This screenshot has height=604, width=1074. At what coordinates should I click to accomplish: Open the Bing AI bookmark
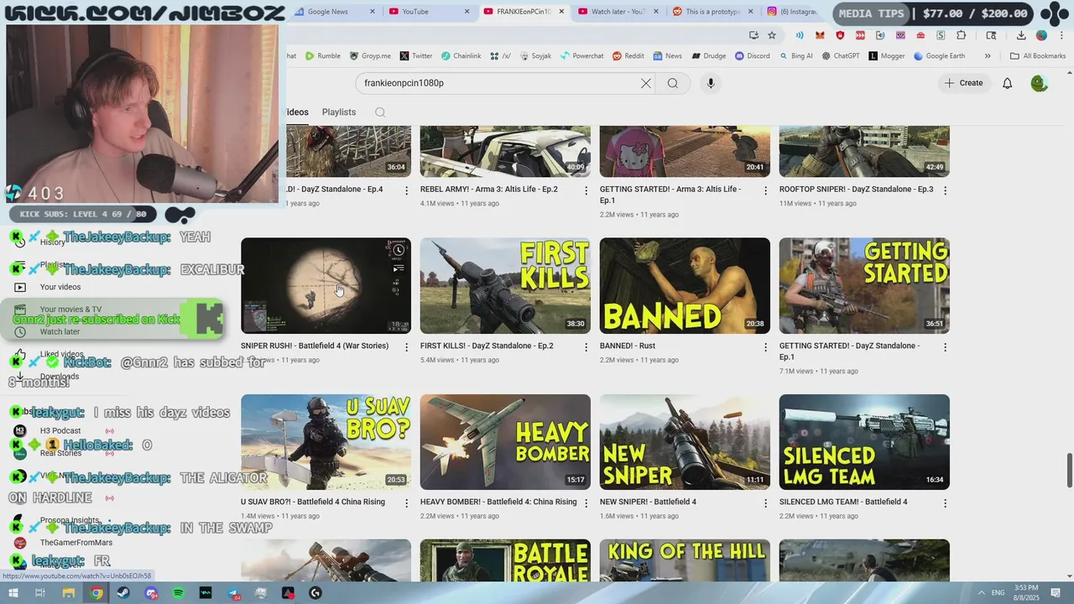coord(795,56)
